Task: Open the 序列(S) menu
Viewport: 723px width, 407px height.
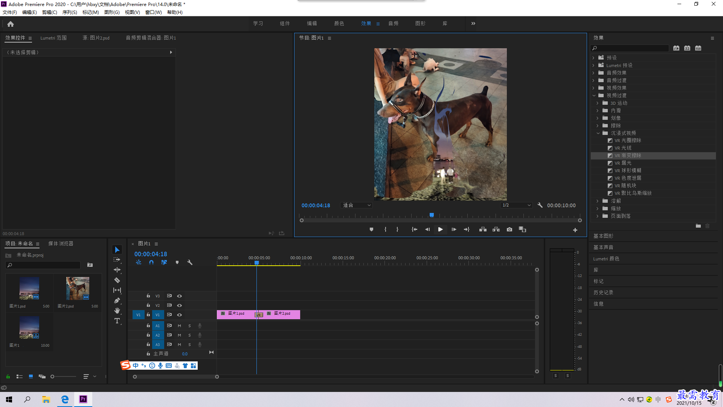Action: pos(70,12)
